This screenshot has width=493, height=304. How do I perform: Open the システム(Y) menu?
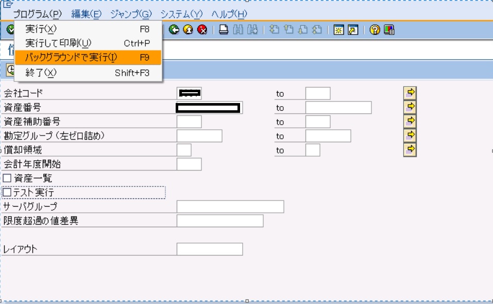click(181, 14)
